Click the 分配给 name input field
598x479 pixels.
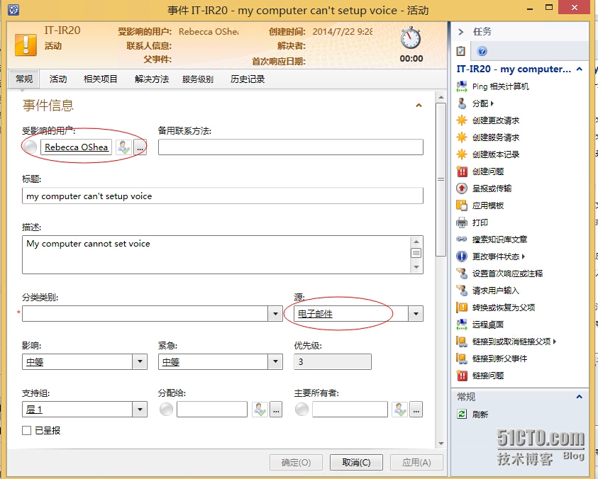tap(212, 410)
